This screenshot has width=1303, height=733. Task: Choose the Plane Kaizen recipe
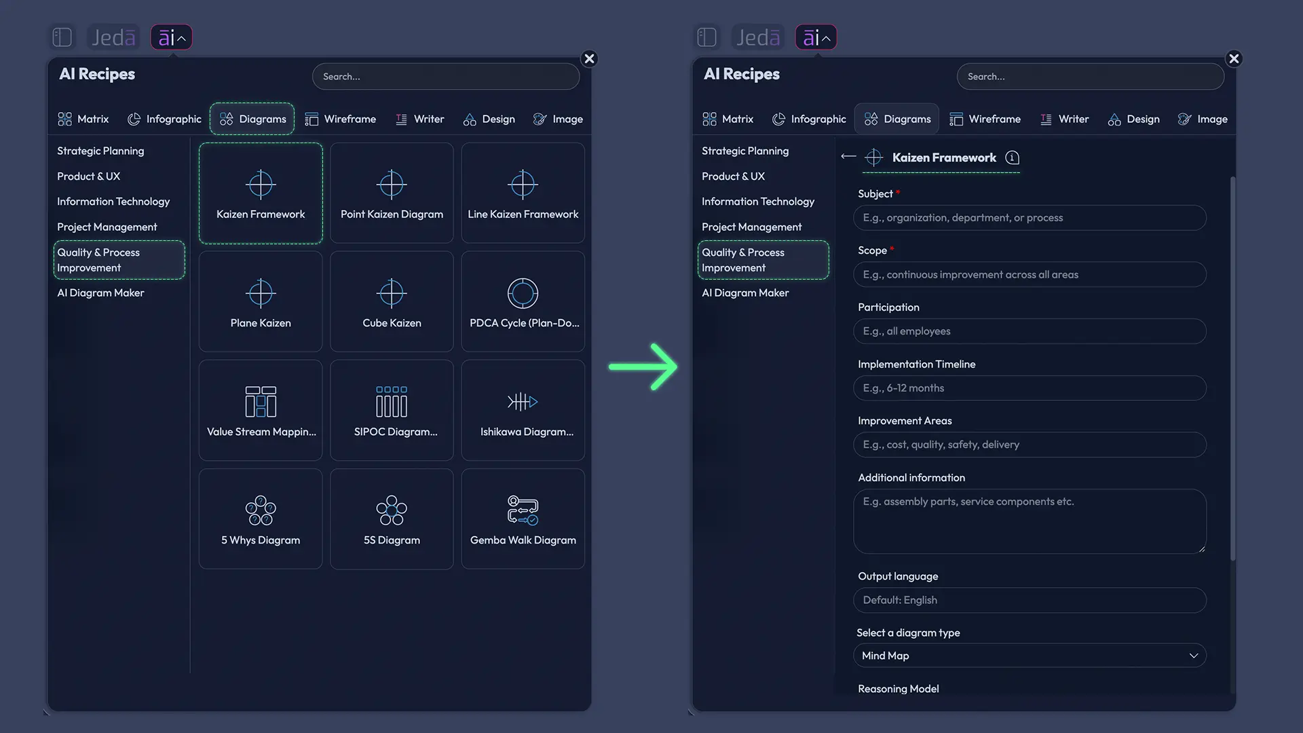click(x=261, y=302)
